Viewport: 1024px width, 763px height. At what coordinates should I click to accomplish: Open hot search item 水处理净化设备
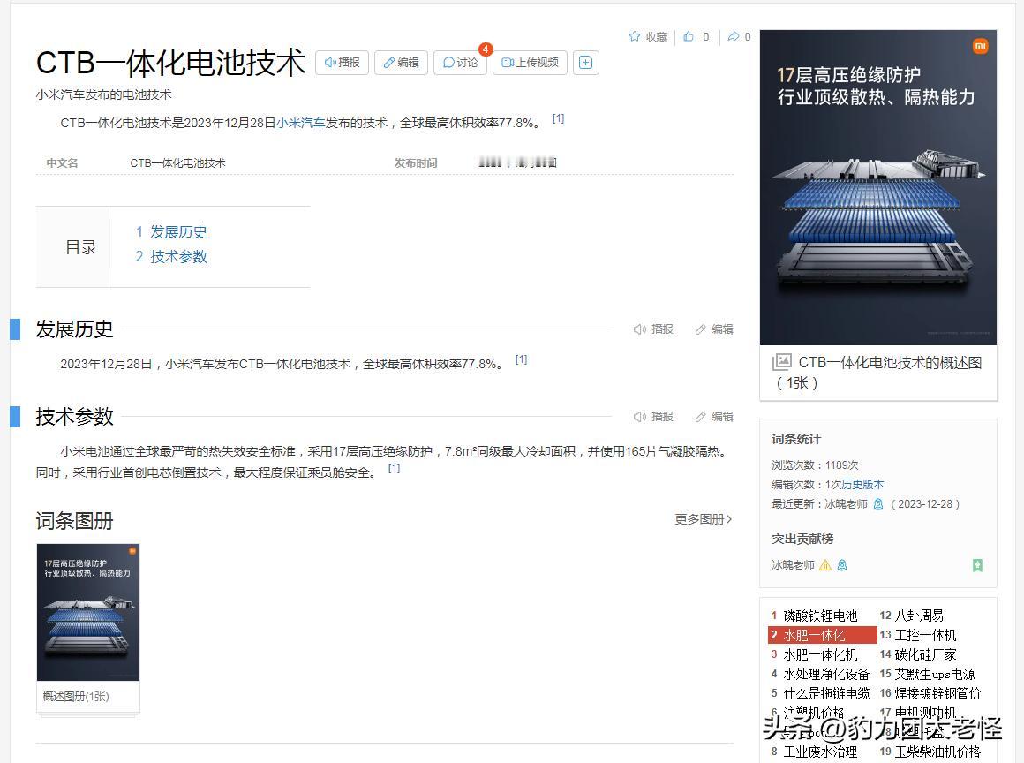pos(826,674)
